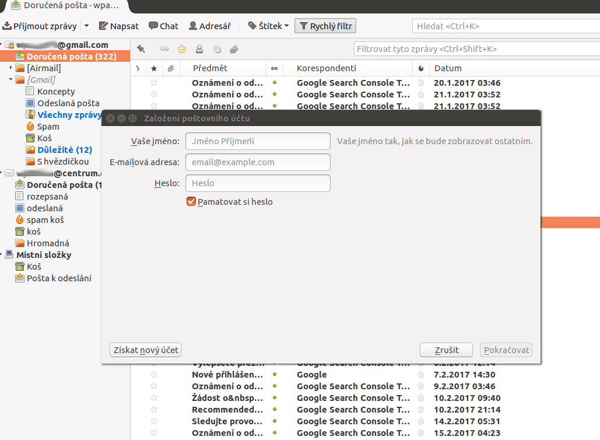Screen dimensions: 600x440
Task: Click the Získat nový účet button
Action: coord(145,350)
